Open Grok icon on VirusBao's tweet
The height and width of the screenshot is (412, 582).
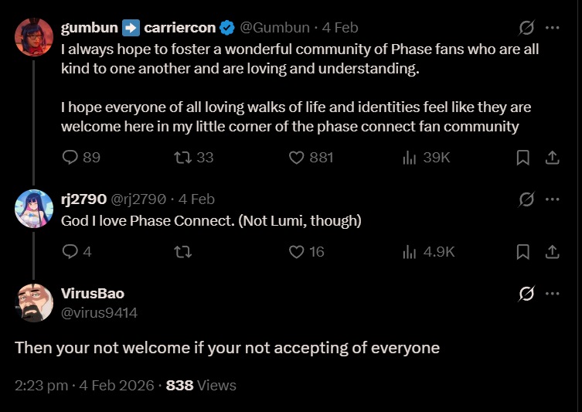526,294
